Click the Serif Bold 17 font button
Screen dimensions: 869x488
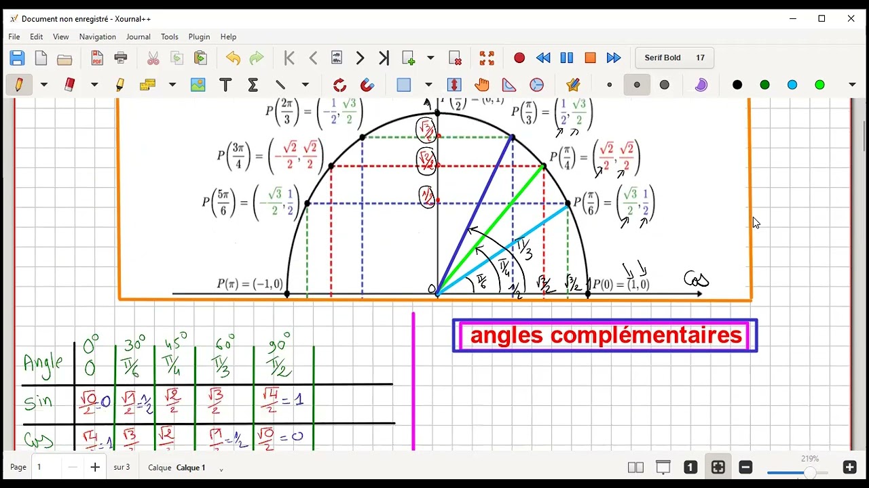674,58
